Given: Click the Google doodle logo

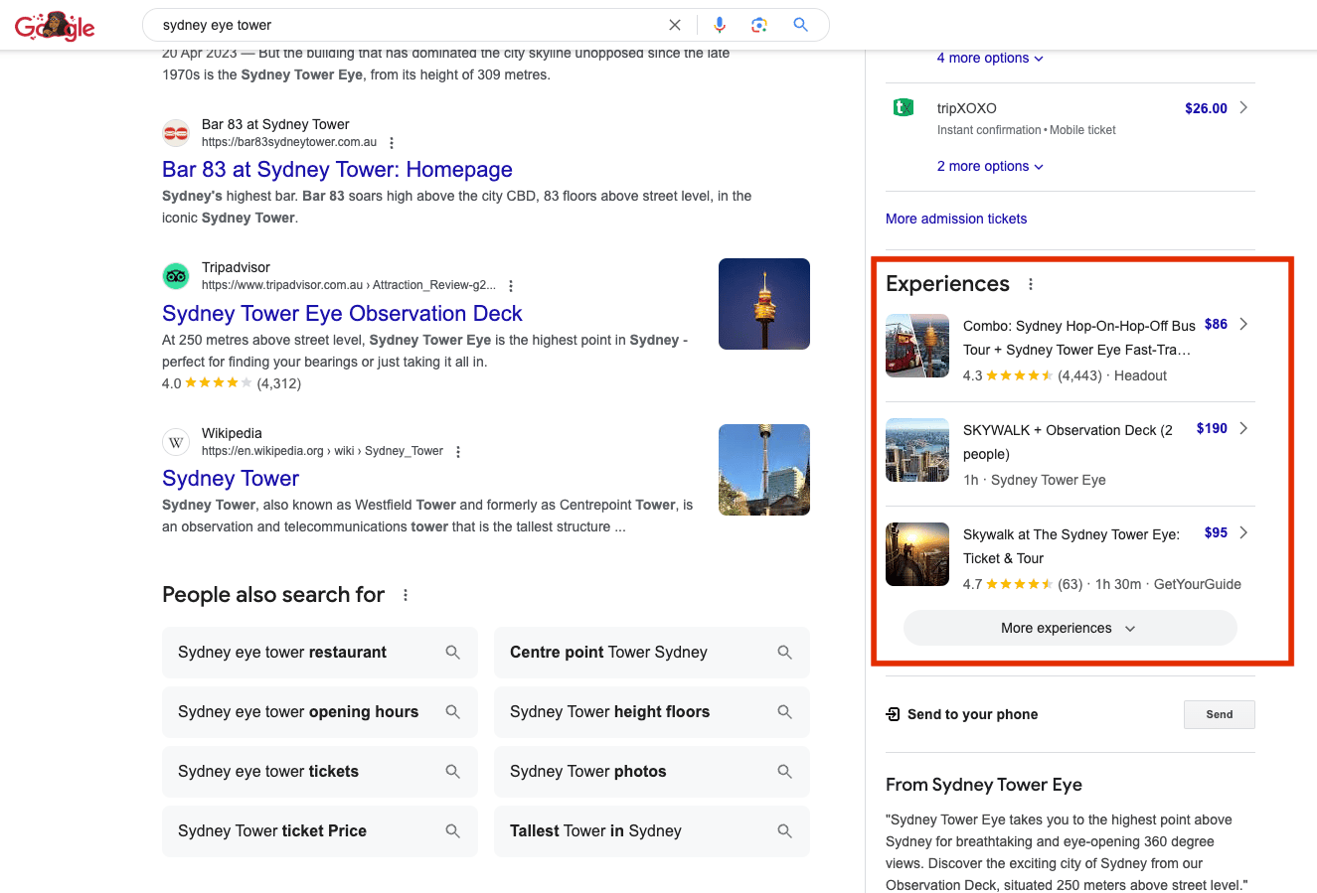Looking at the screenshot, I should 55,26.
